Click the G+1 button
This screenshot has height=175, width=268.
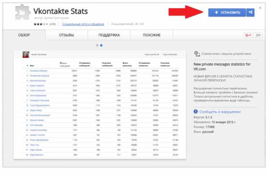click(248, 35)
